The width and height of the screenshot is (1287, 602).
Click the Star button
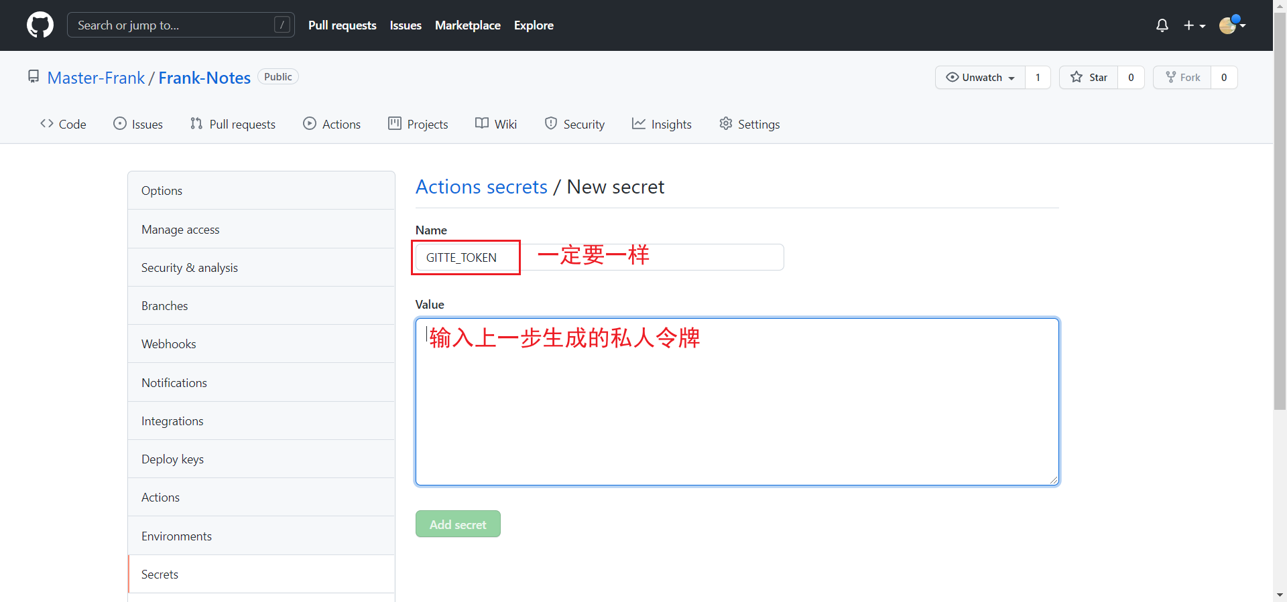(x=1089, y=78)
